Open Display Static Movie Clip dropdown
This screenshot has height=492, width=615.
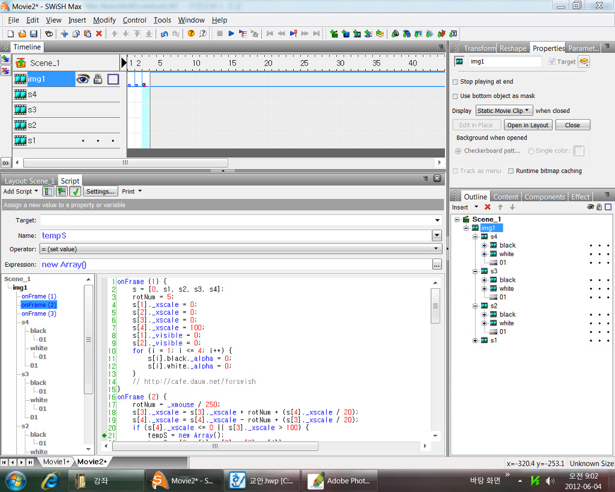[x=504, y=111]
